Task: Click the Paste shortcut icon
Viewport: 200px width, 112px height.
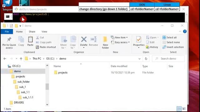Action: pos(37,47)
